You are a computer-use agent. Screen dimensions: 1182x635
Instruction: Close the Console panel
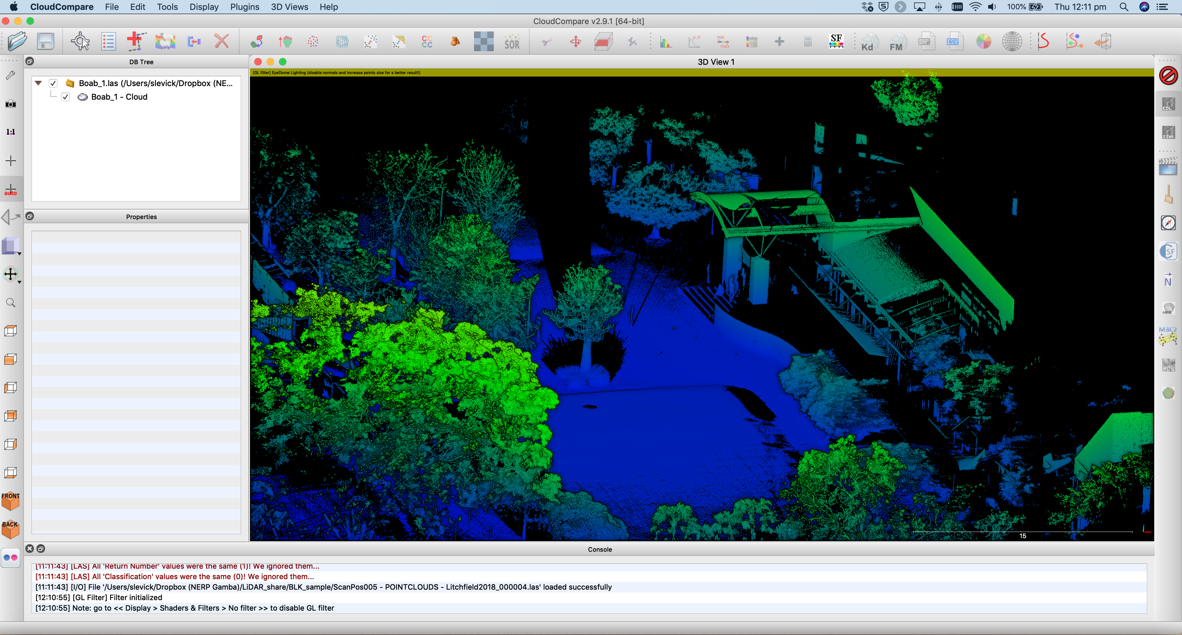coord(30,549)
